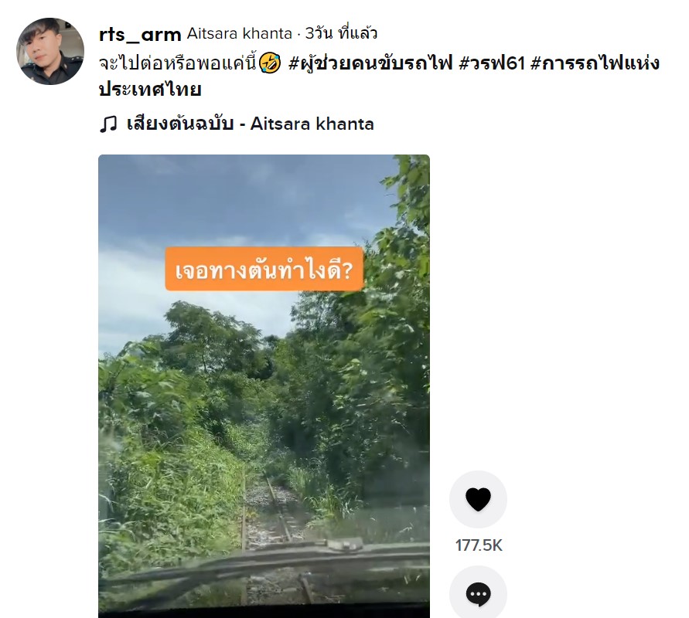
Task: Play the railway track video
Action: tap(264, 385)
